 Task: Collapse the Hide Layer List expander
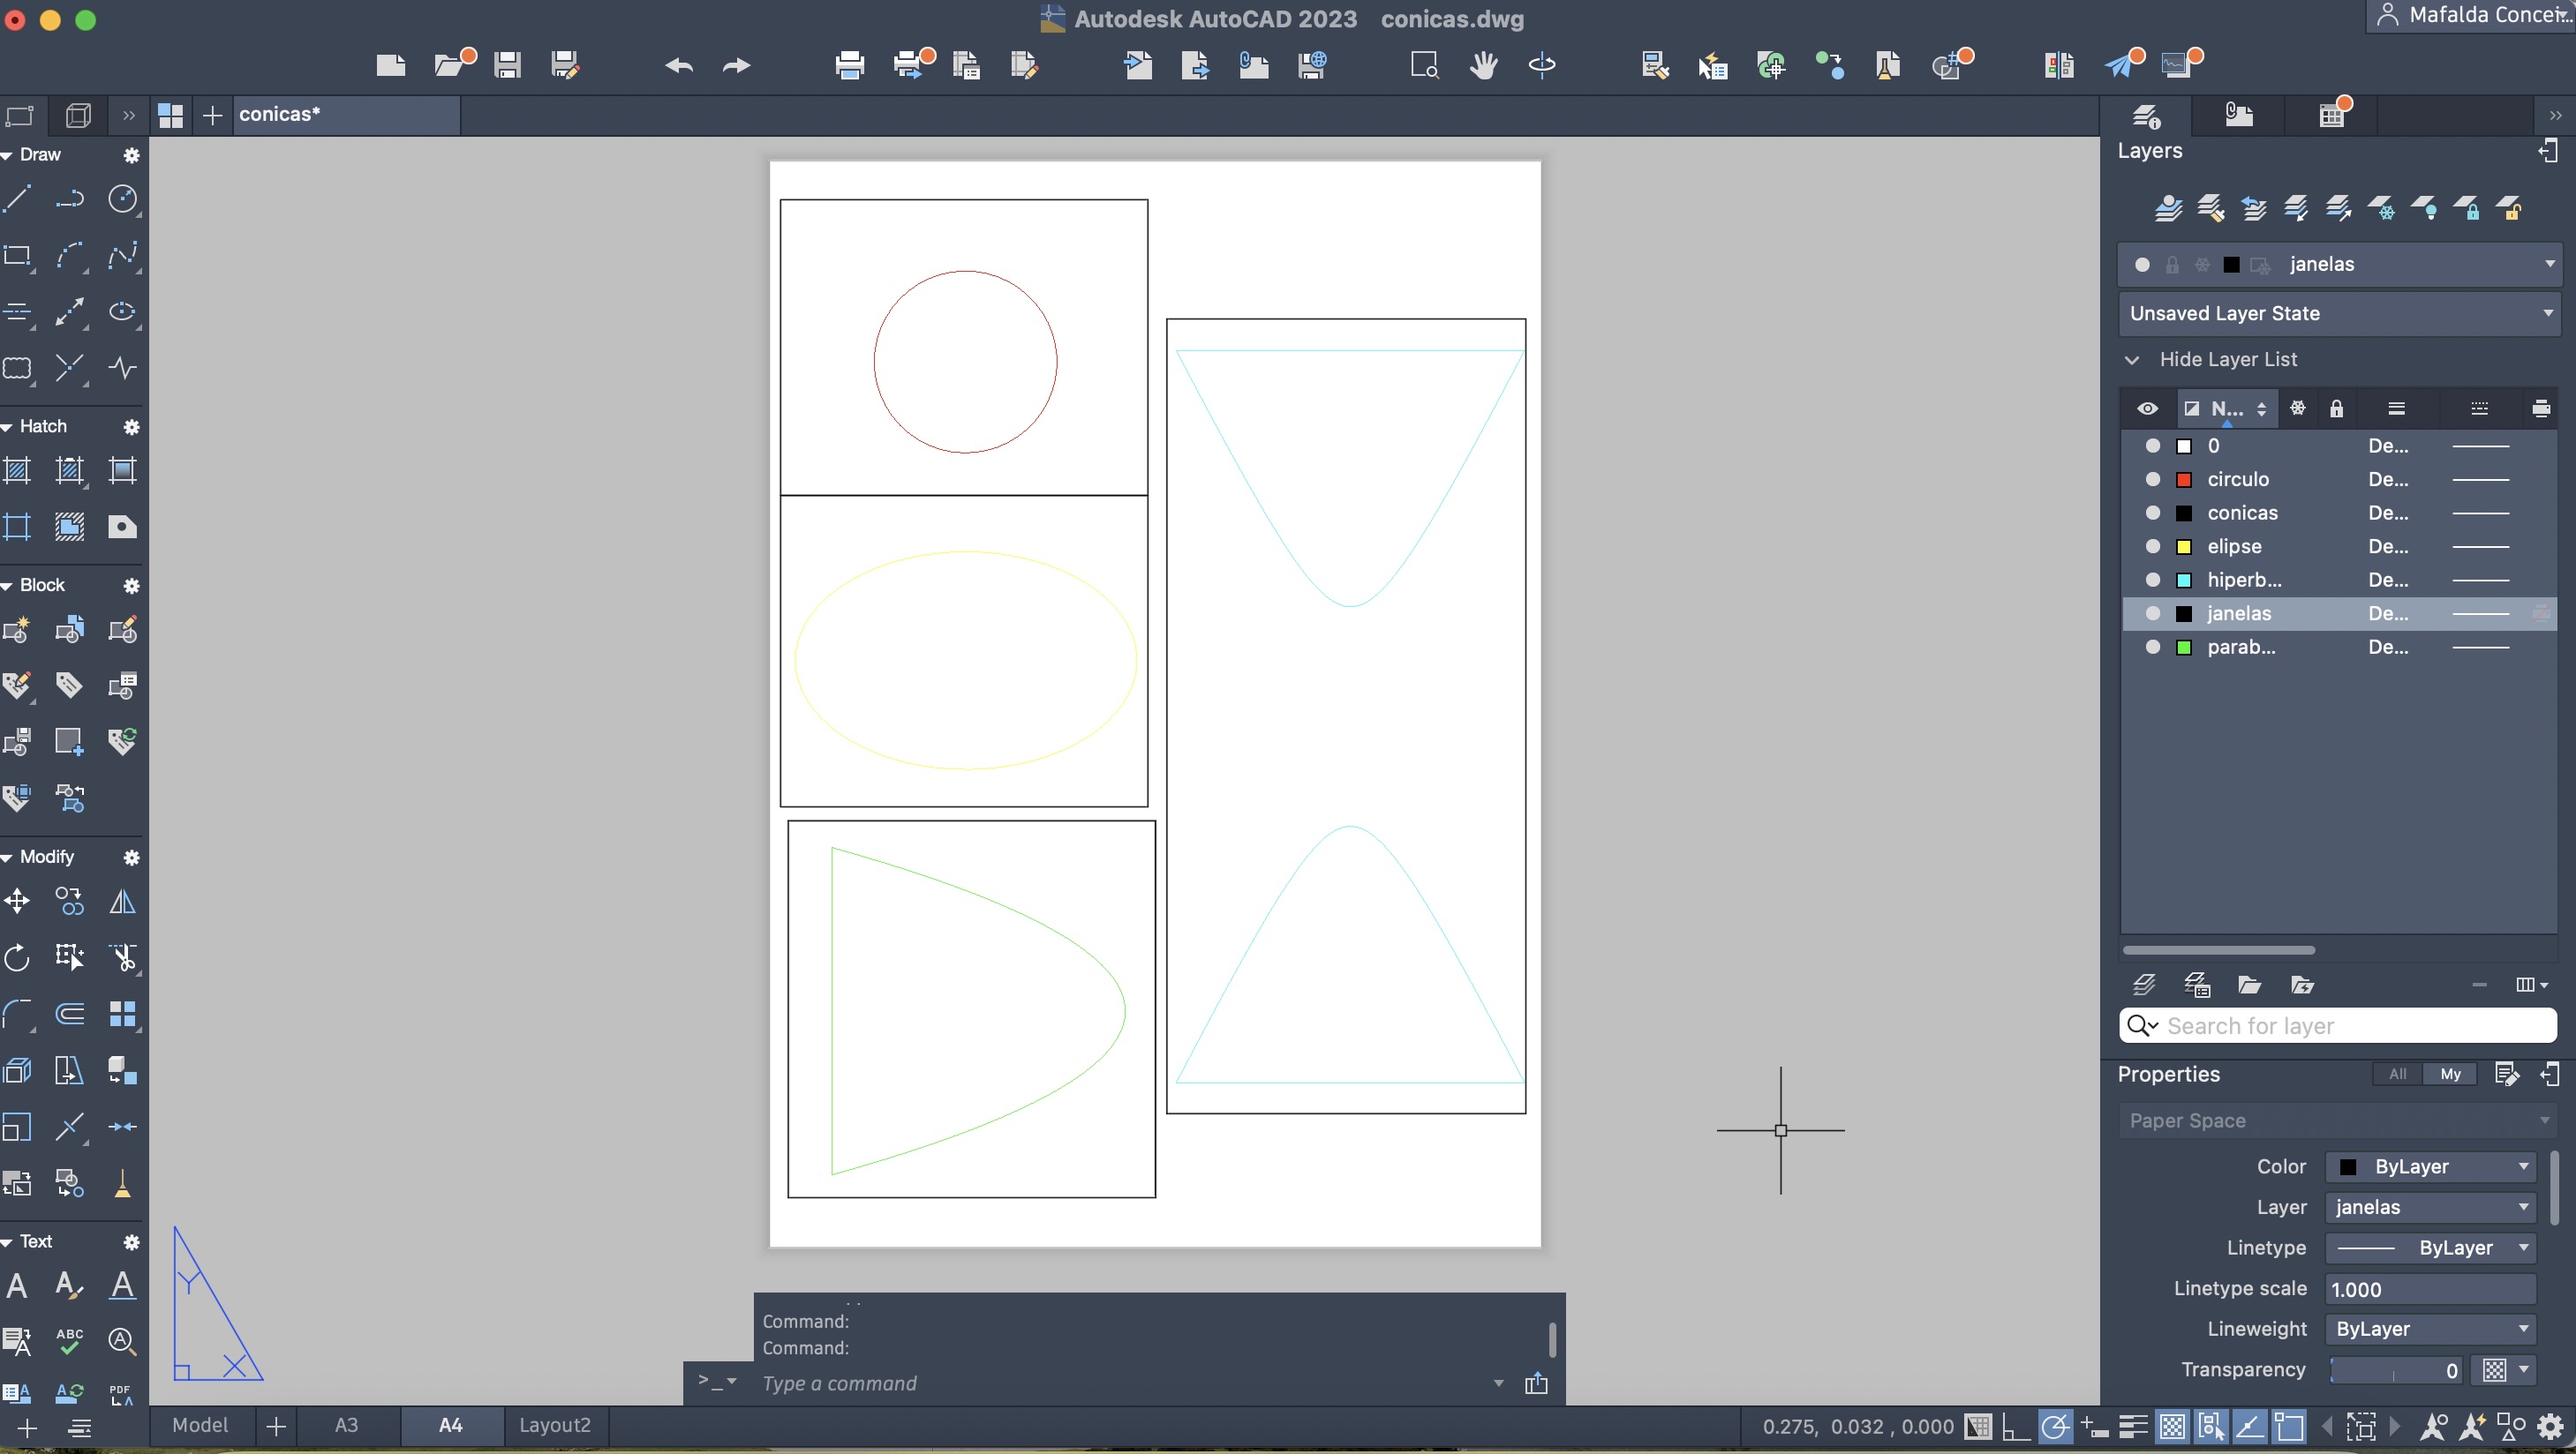click(2132, 360)
